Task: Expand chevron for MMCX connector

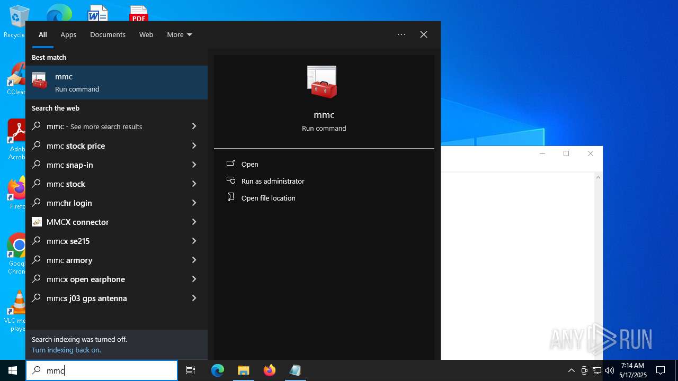Action: pos(194,222)
